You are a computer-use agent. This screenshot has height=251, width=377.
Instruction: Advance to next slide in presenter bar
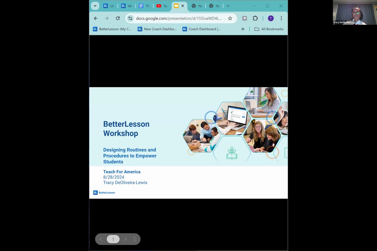pos(125,239)
